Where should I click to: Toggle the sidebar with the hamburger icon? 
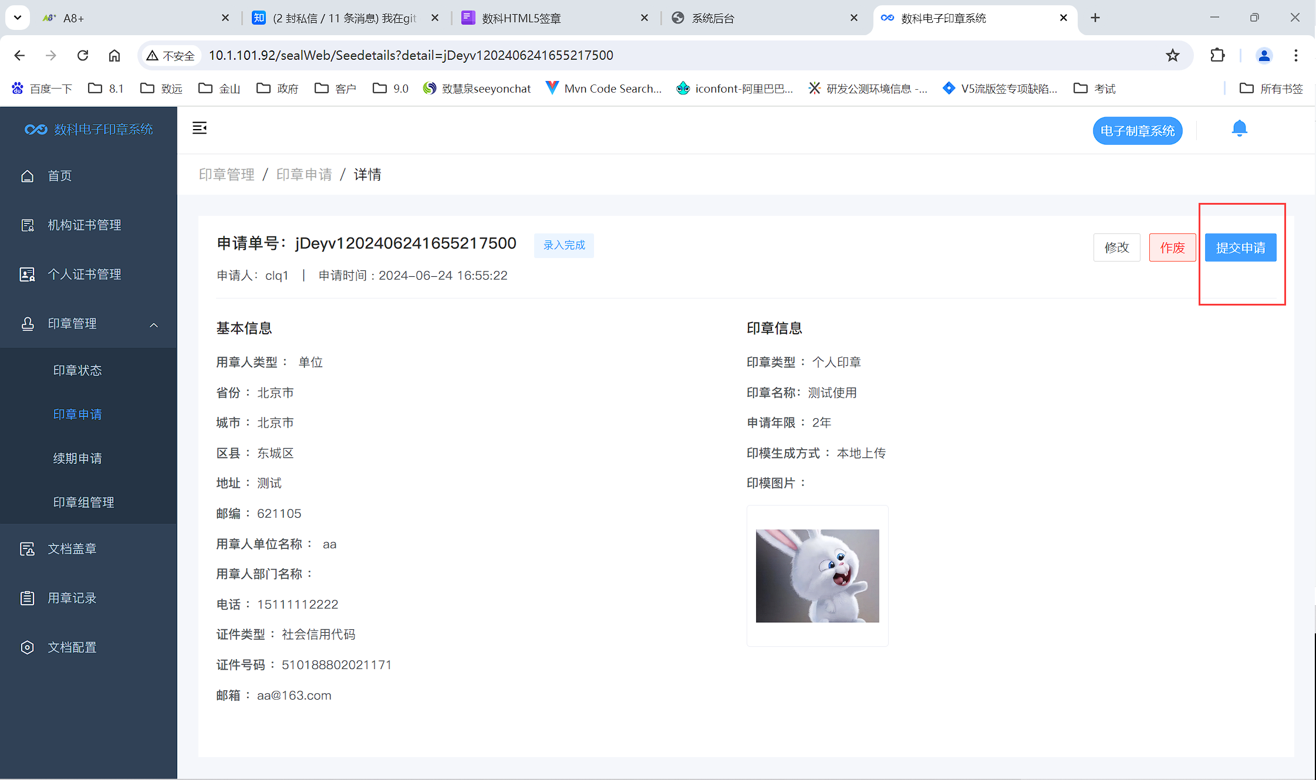[x=199, y=128]
